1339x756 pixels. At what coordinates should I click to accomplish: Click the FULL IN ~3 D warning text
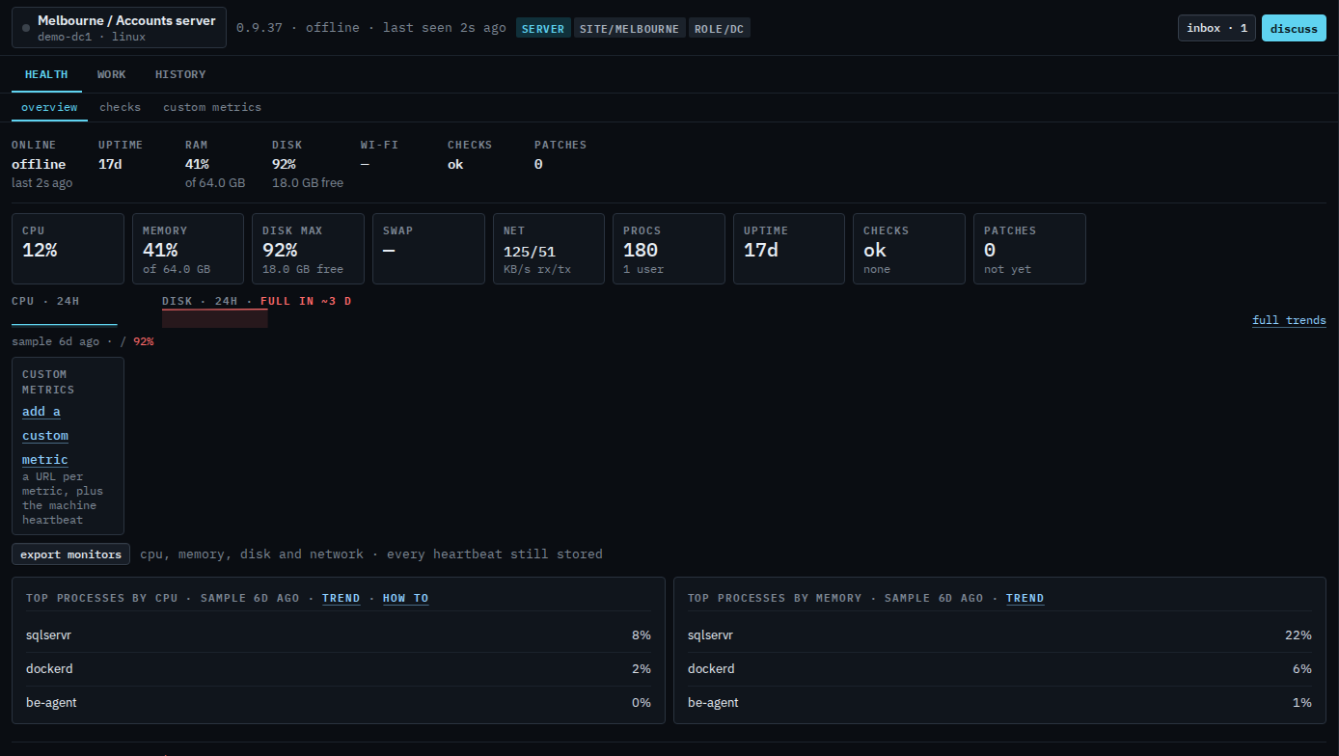click(x=306, y=301)
